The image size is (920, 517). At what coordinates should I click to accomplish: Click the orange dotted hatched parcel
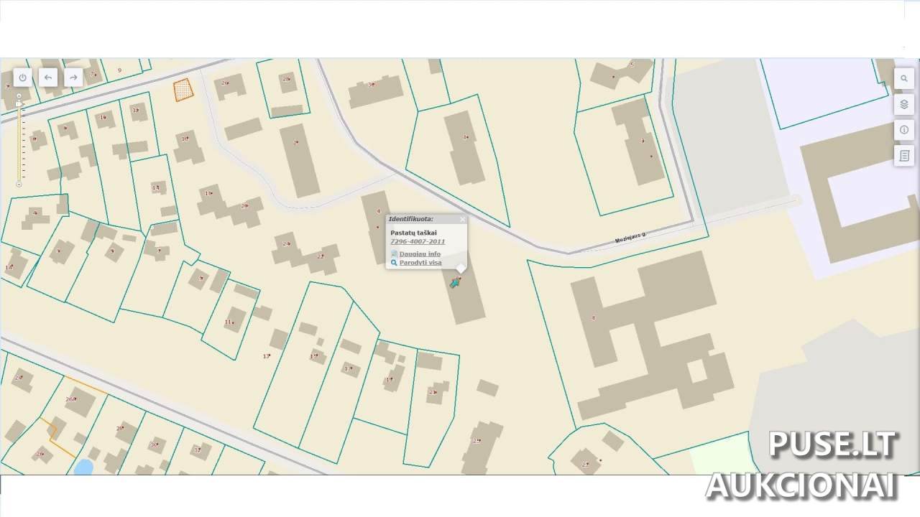(x=183, y=90)
